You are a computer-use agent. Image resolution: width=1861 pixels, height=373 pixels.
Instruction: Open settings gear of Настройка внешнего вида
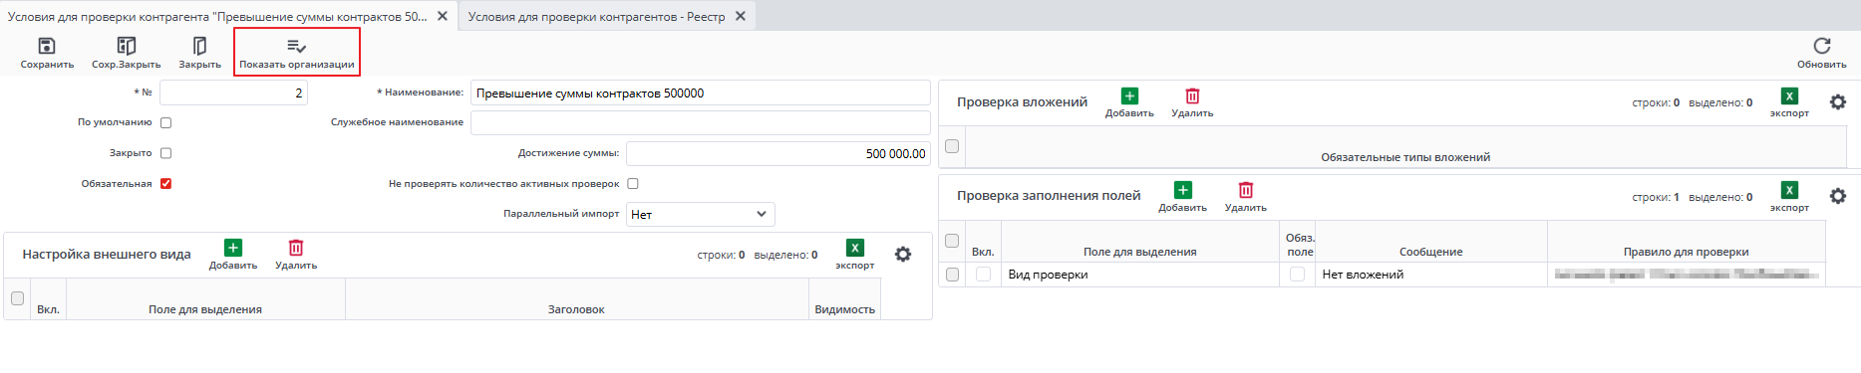pos(903,255)
